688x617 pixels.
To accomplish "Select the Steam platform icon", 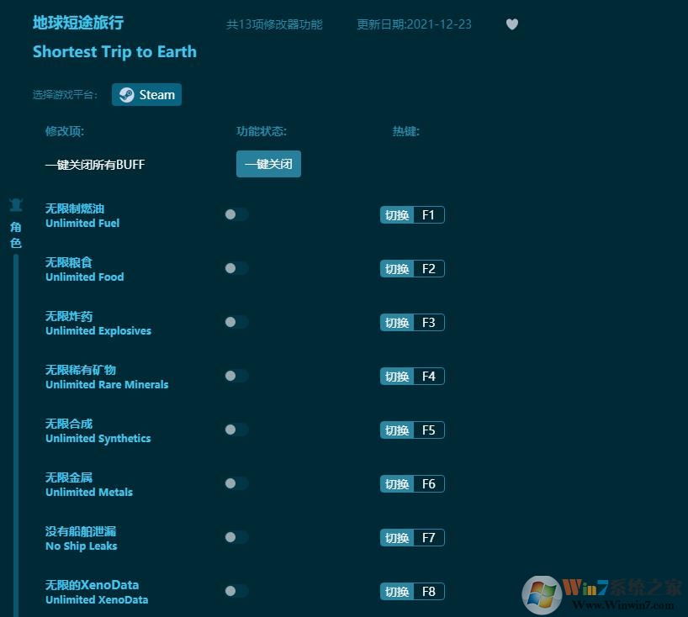I will (x=126, y=94).
